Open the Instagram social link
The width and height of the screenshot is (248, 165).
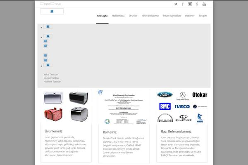(190, 4)
